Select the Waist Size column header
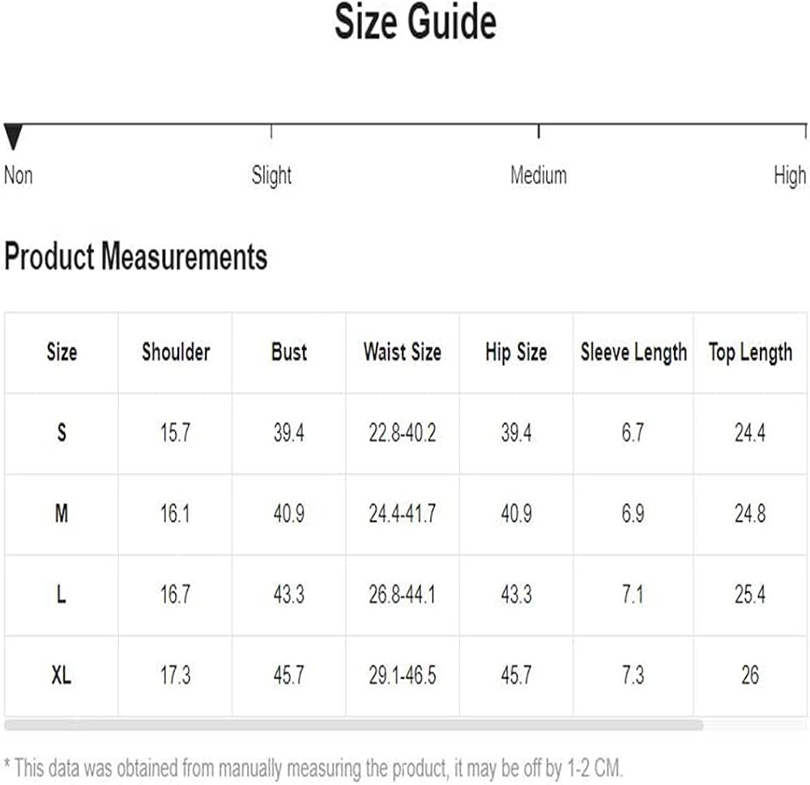Screen dimensions: 810x785 pos(403,352)
